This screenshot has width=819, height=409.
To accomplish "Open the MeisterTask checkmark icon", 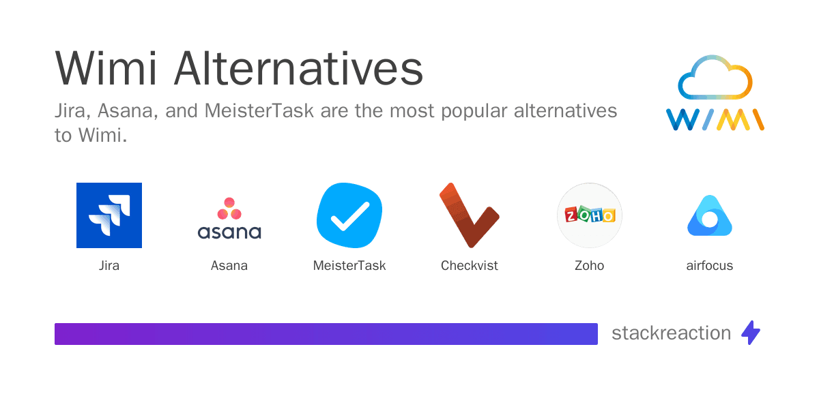I will tap(349, 215).
